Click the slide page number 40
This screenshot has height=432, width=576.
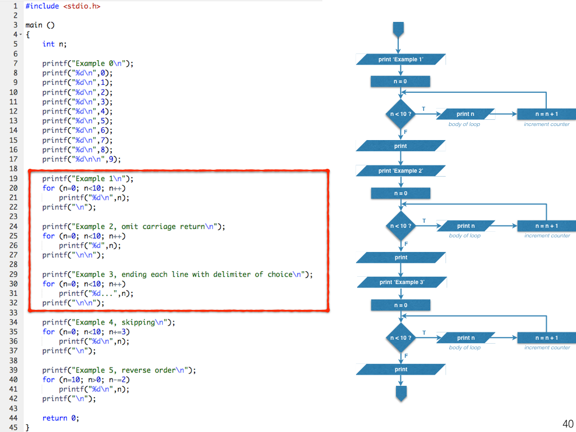coord(567,424)
